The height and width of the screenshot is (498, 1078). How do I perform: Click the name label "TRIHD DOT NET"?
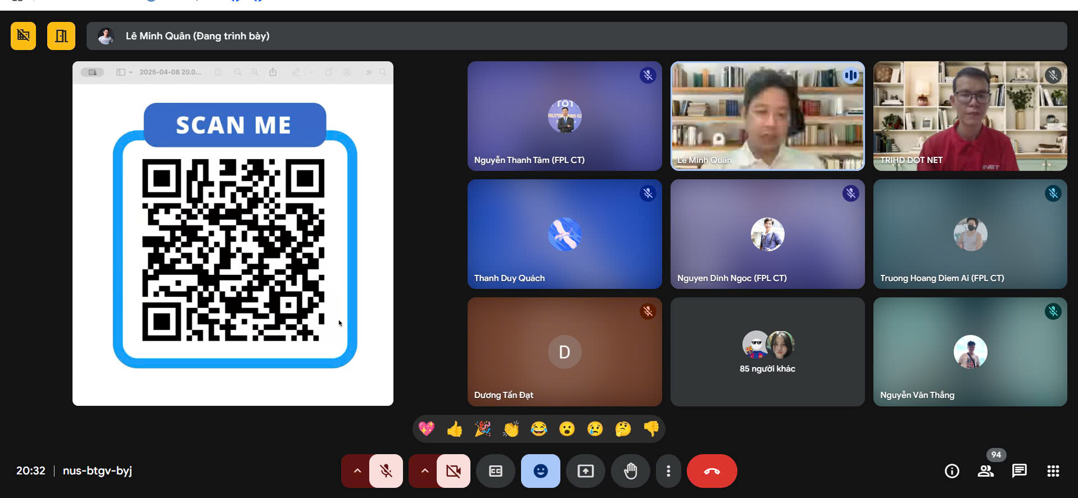click(x=911, y=160)
